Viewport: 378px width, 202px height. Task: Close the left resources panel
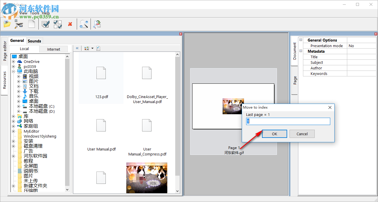pyautogui.click(x=181, y=34)
